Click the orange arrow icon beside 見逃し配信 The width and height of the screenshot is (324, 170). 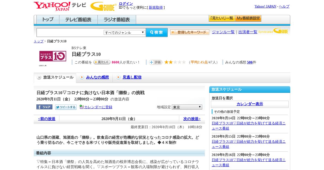(x=118, y=77)
